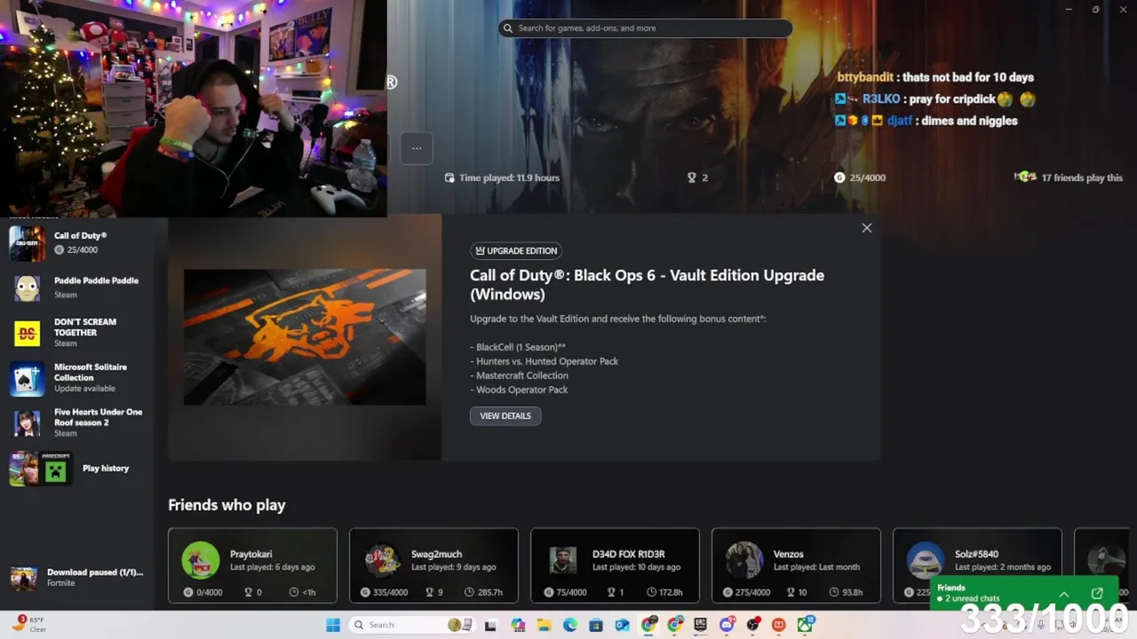
Task: Open Epic Games Launcher from the taskbar
Action: 701,625
